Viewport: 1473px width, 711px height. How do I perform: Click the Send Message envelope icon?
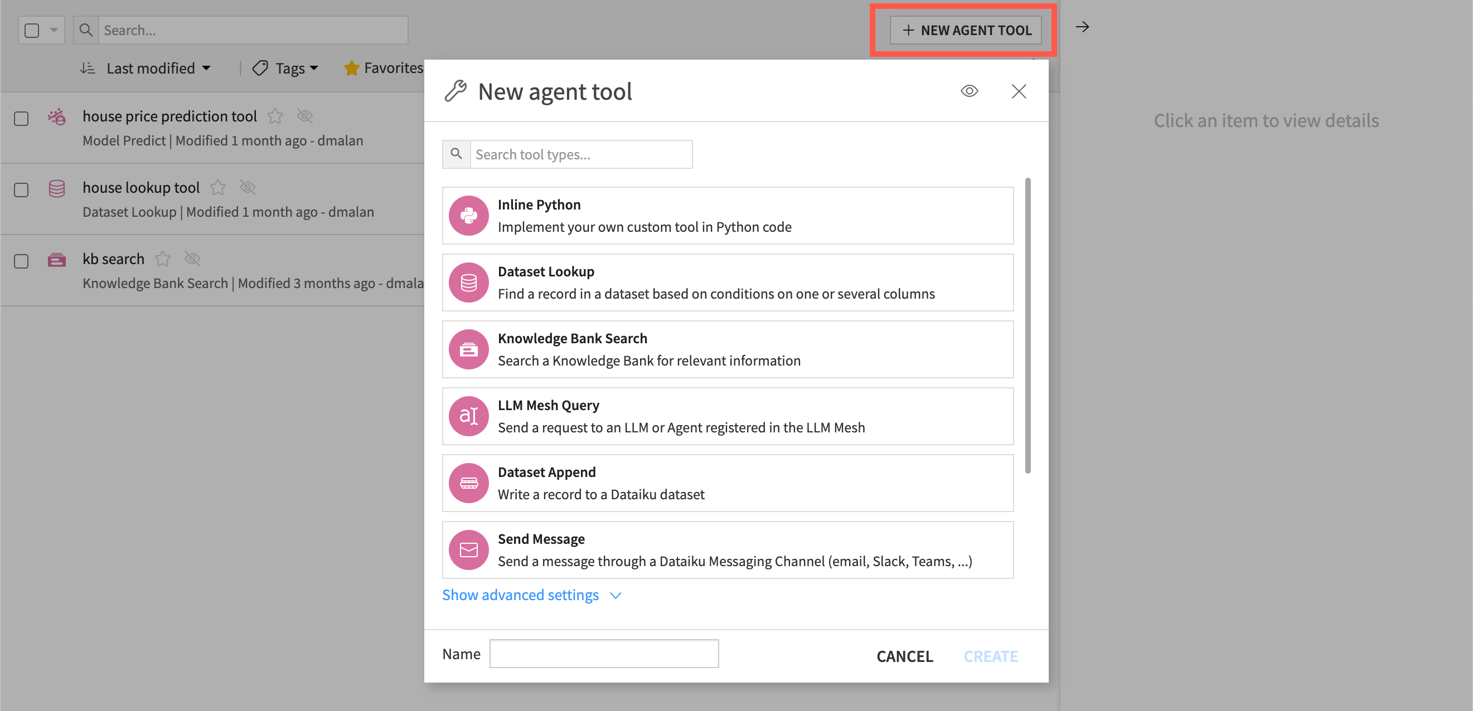coord(468,550)
